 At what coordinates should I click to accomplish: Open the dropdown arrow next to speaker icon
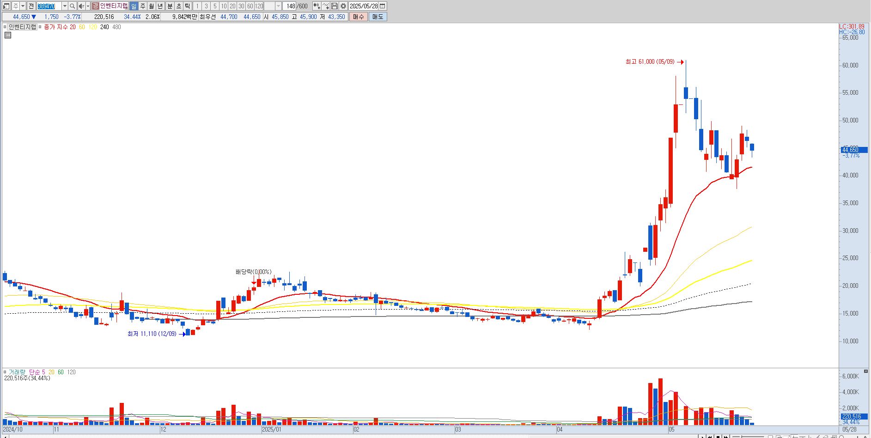(x=88, y=6)
